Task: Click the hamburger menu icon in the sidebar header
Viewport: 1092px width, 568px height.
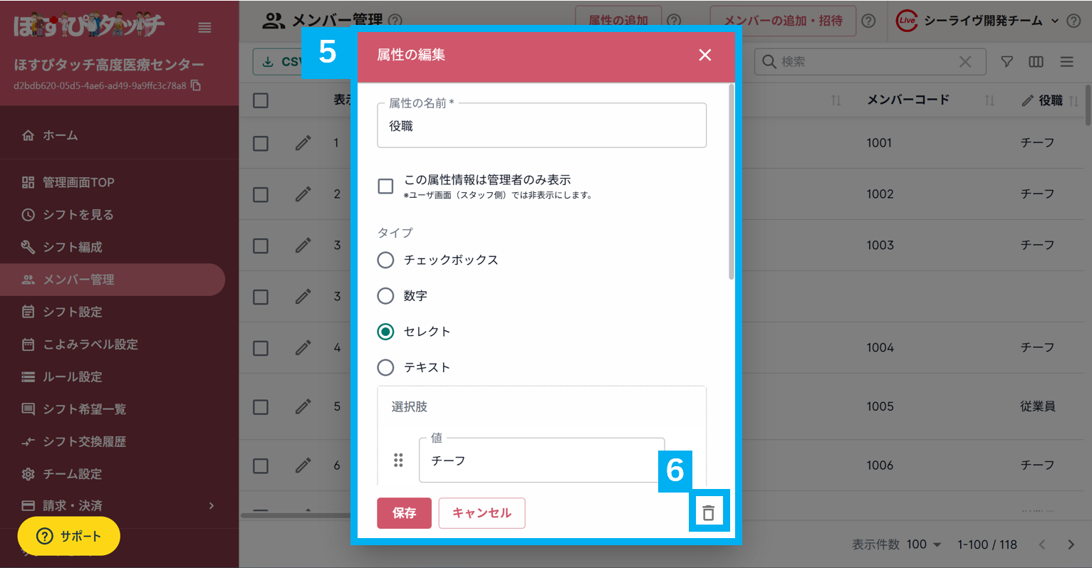Action: click(204, 27)
